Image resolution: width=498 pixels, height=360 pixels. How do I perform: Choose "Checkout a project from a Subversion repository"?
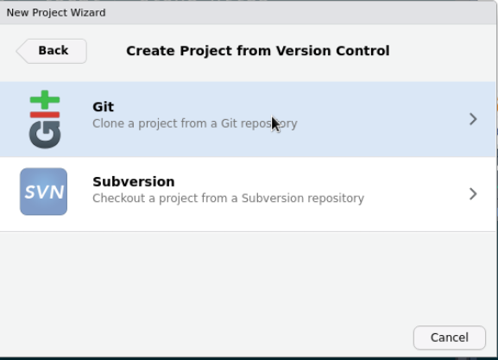coord(229,199)
